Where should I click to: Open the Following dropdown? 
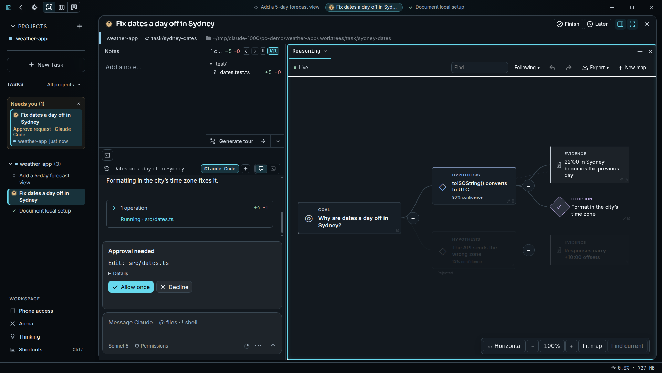527,68
